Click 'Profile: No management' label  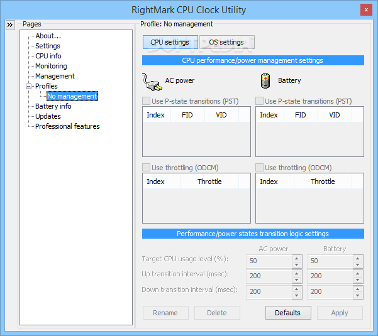point(177,24)
